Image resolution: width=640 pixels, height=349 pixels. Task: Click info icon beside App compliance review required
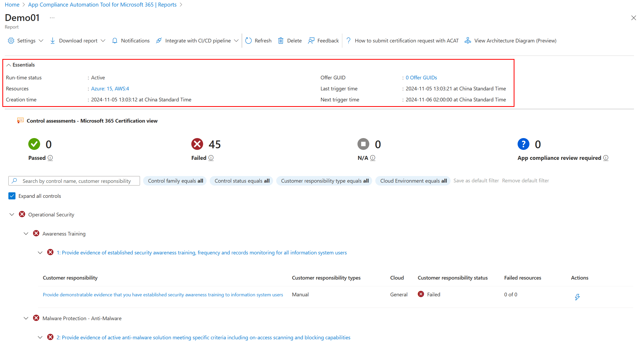pyautogui.click(x=606, y=158)
